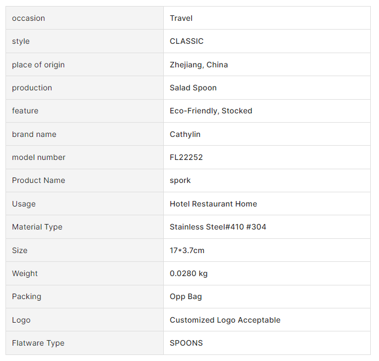Click the weight value '0.0280 kg'

tap(189, 273)
